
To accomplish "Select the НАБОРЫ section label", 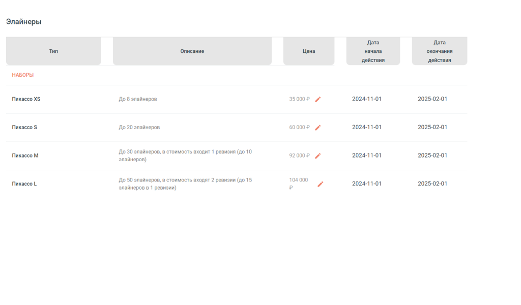I will 22,75.
